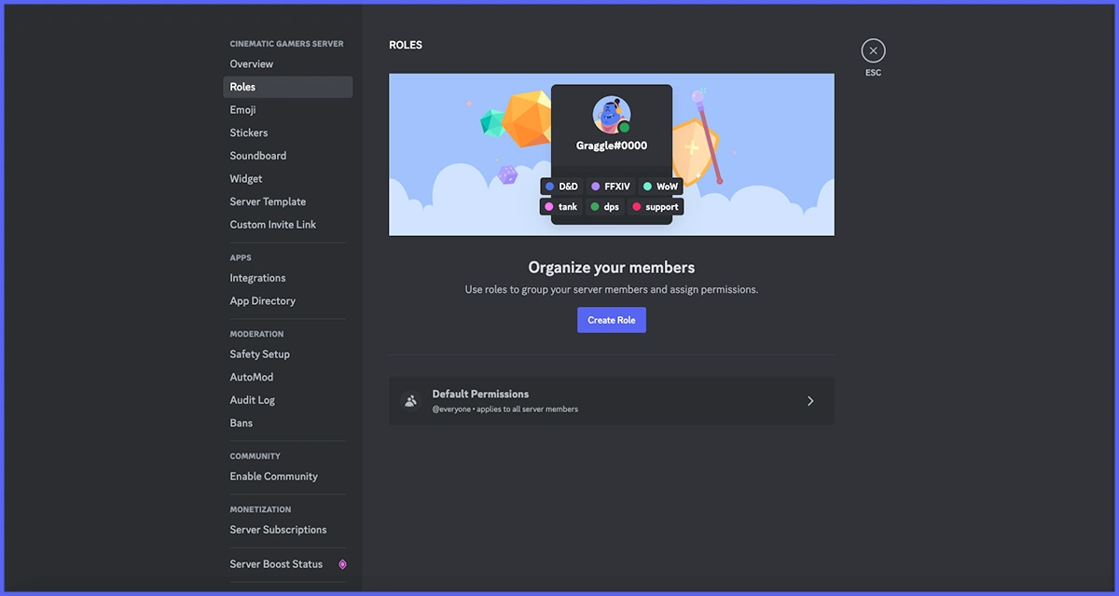The width and height of the screenshot is (1119, 596).
Task: Select Integrations under Apps
Action: (258, 278)
